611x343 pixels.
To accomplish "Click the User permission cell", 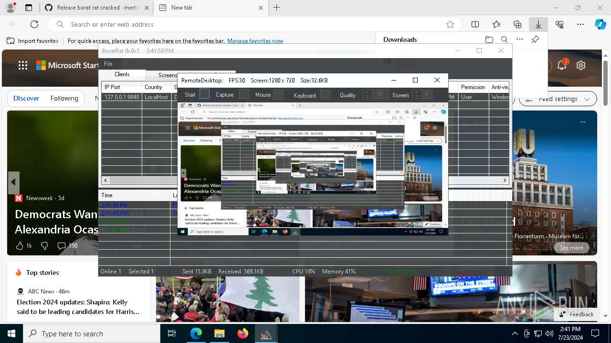I will pos(474,97).
